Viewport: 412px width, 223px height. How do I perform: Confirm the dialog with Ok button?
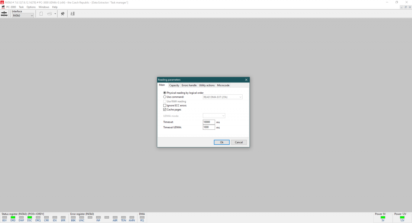point(222,142)
